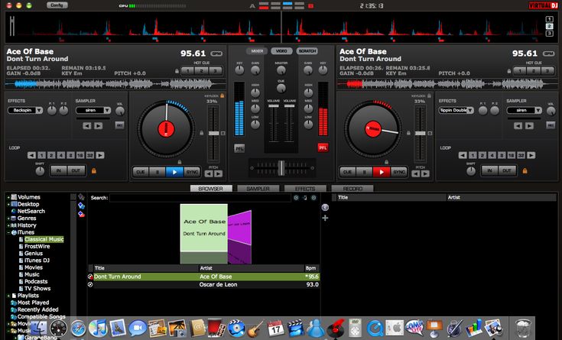Toggle left deck hot cue lock
Viewport: 562px width, 340px height.
(177, 71)
